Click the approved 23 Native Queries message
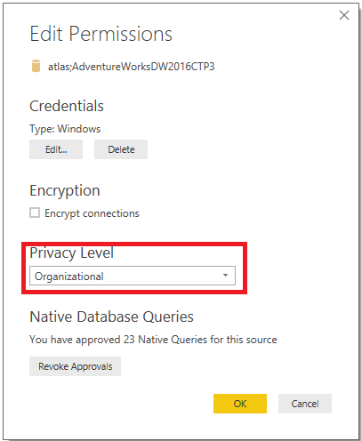Screen dimensions: 362x441 tap(153, 340)
